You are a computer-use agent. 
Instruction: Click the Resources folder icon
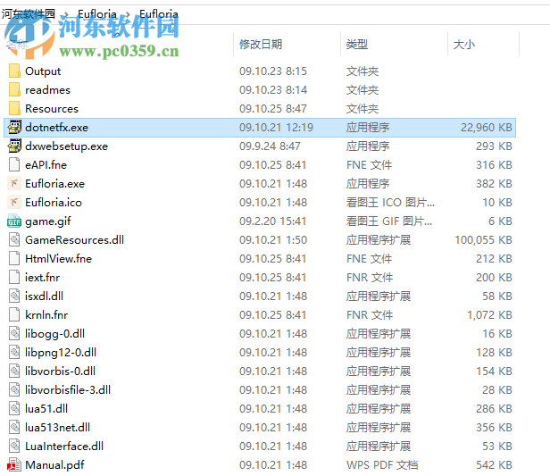(x=14, y=108)
